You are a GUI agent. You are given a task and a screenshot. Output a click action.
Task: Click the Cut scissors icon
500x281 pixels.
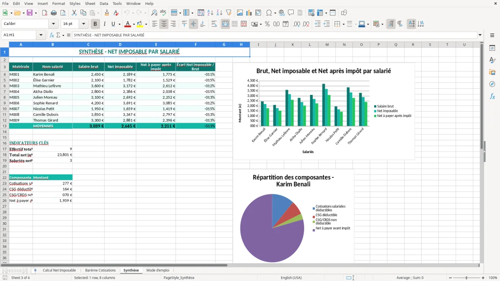point(74,13)
